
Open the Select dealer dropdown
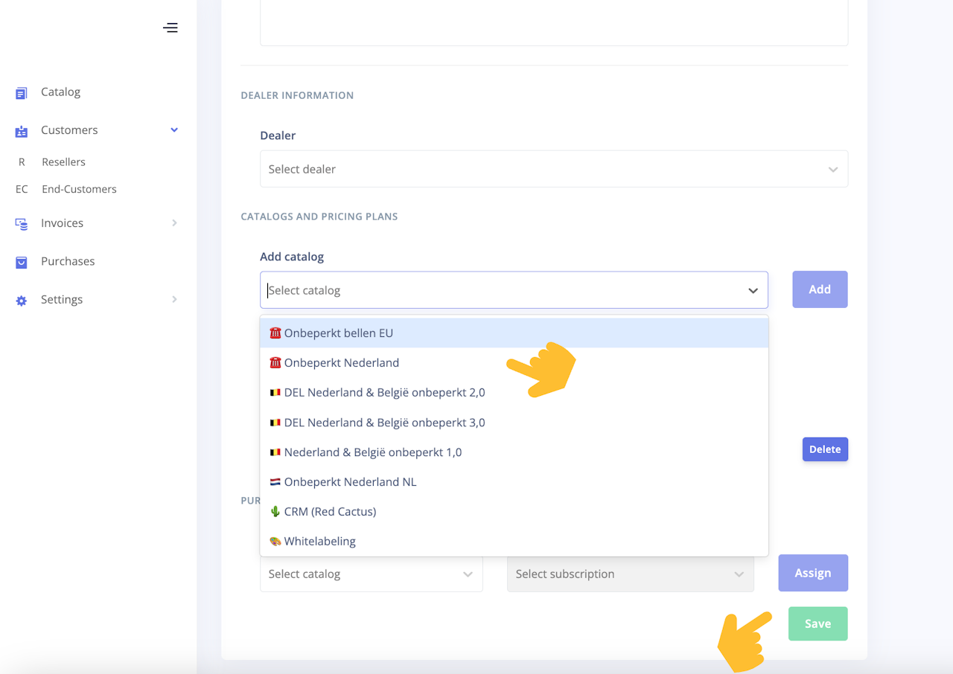[554, 169]
